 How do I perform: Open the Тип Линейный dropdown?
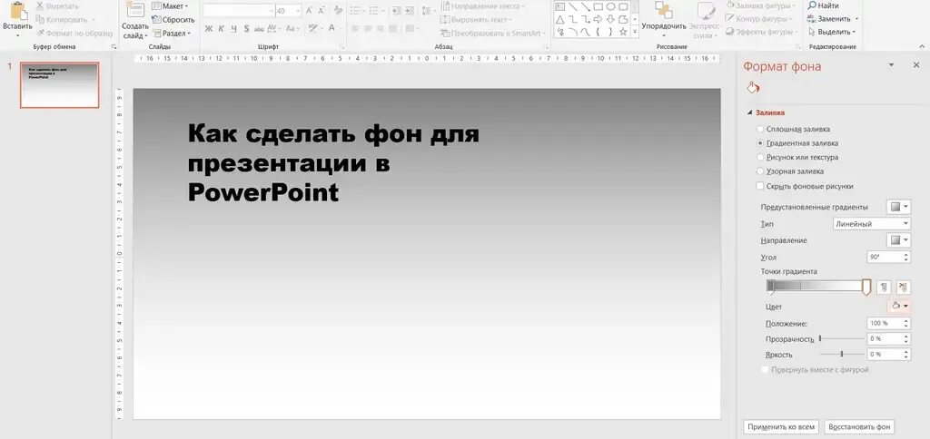(871, 224)
